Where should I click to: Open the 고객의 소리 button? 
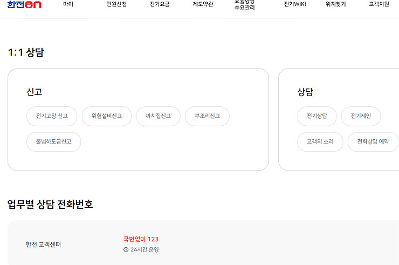pos(320,142)
